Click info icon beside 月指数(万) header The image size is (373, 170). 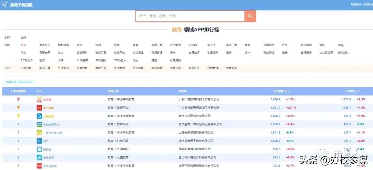pos(289,91)
